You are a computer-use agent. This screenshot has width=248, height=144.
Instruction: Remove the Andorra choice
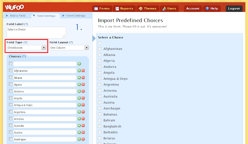[x=83, y=91]
